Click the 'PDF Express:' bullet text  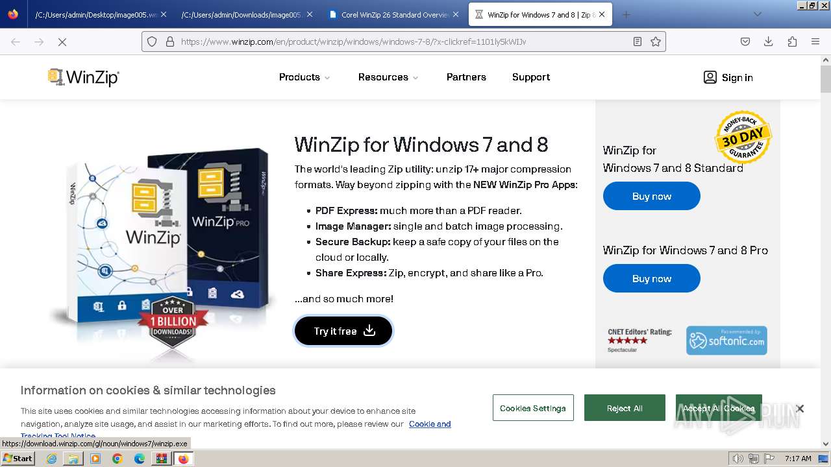coord(347,211)
